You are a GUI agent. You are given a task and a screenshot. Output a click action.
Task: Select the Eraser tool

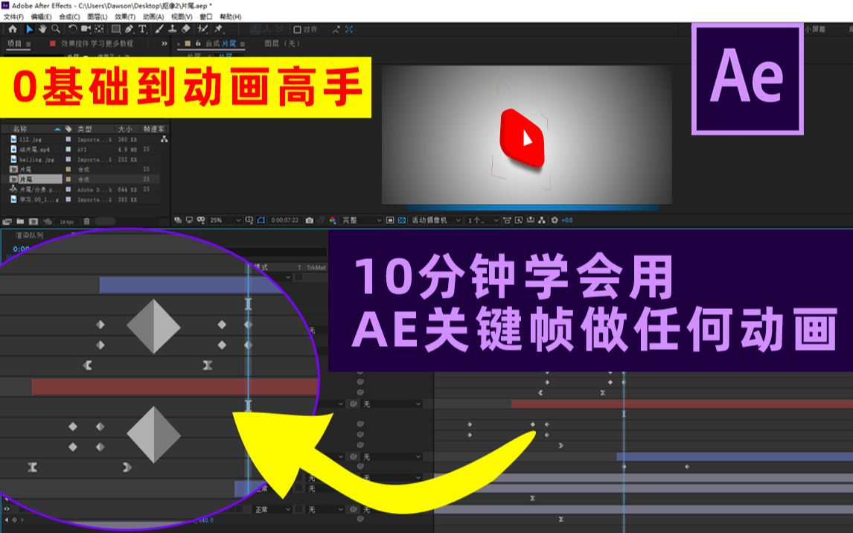pyautogui.click(x=185, y=29)
